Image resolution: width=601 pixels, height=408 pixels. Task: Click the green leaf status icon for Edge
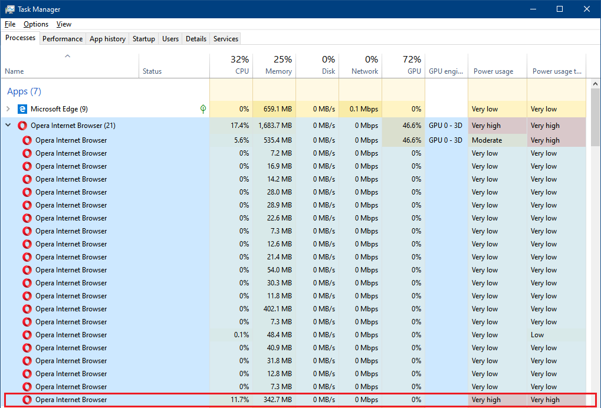click(203, 109)
